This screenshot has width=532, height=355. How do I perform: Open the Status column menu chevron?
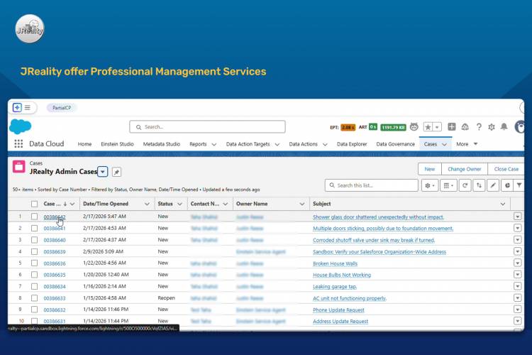tap(180, 204)
